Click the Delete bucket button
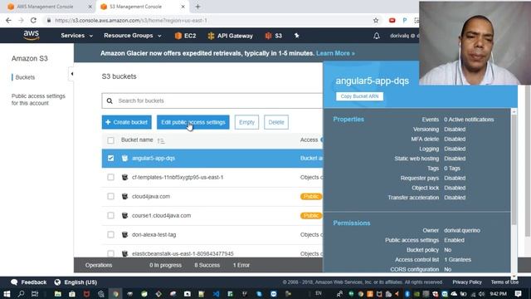The height and width of the screenshot is (299, 531). tap(276, 122)
